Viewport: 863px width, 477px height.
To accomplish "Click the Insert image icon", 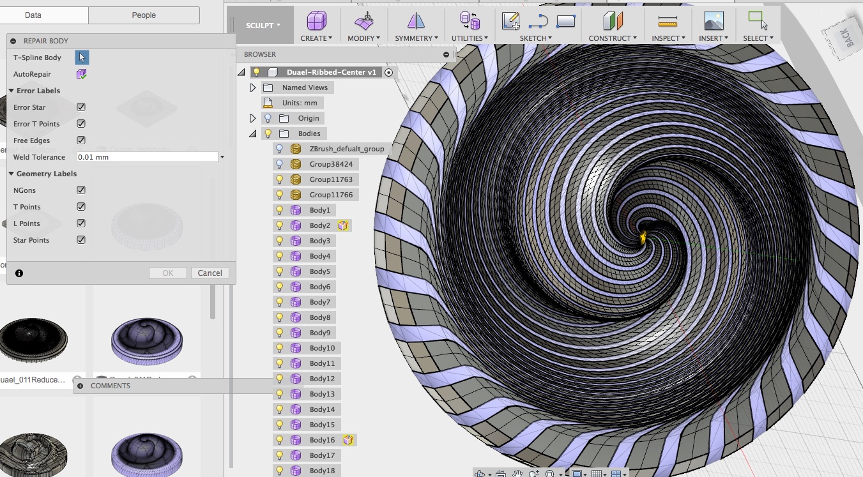I will pyautogui.click(x=714, y=21).
